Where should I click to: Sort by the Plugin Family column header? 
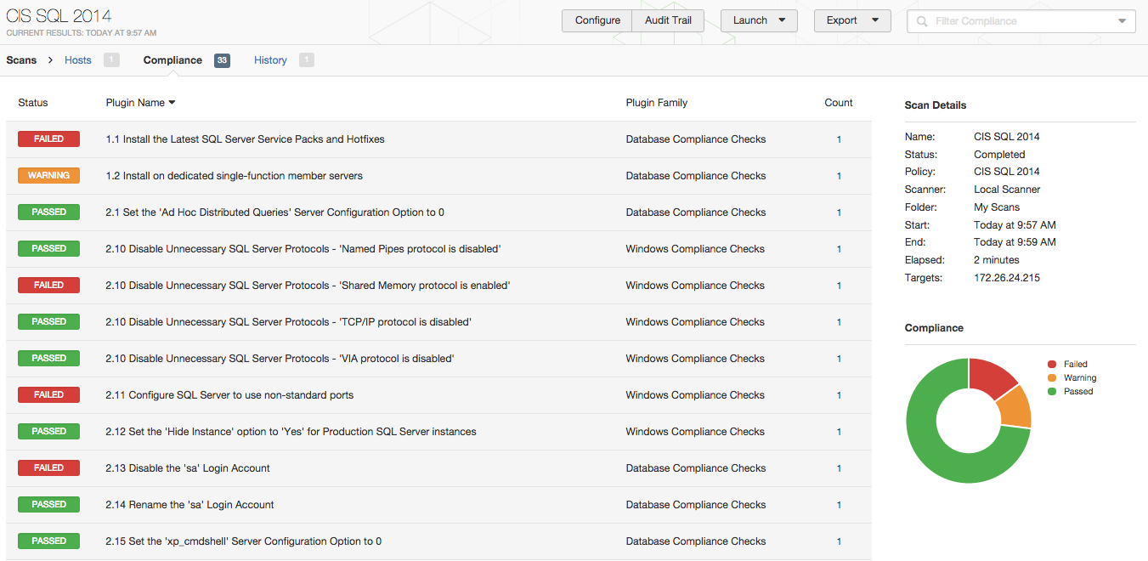657,103
